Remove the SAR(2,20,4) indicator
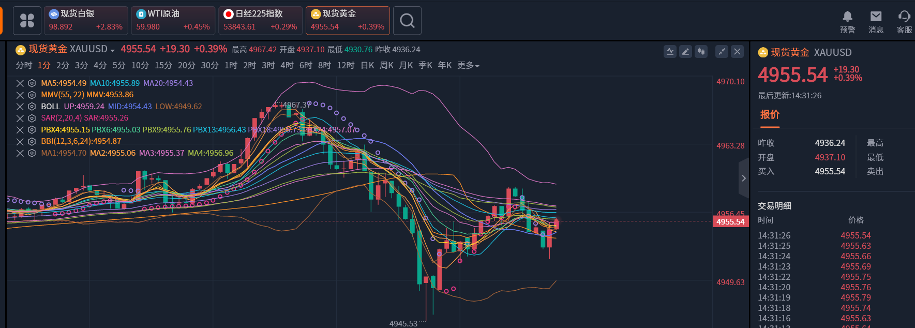The image size is (915, 328). click(x=20, y=118)
